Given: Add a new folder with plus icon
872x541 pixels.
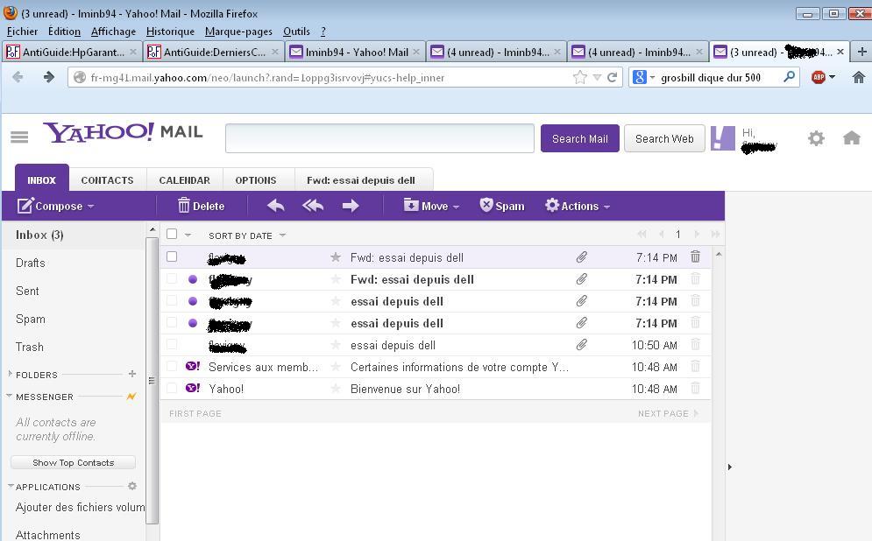Looking at the screenshot, I should coord(131,374).
